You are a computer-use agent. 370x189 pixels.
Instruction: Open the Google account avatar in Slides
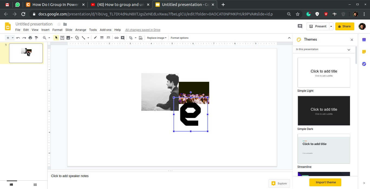tap(362, 26)
